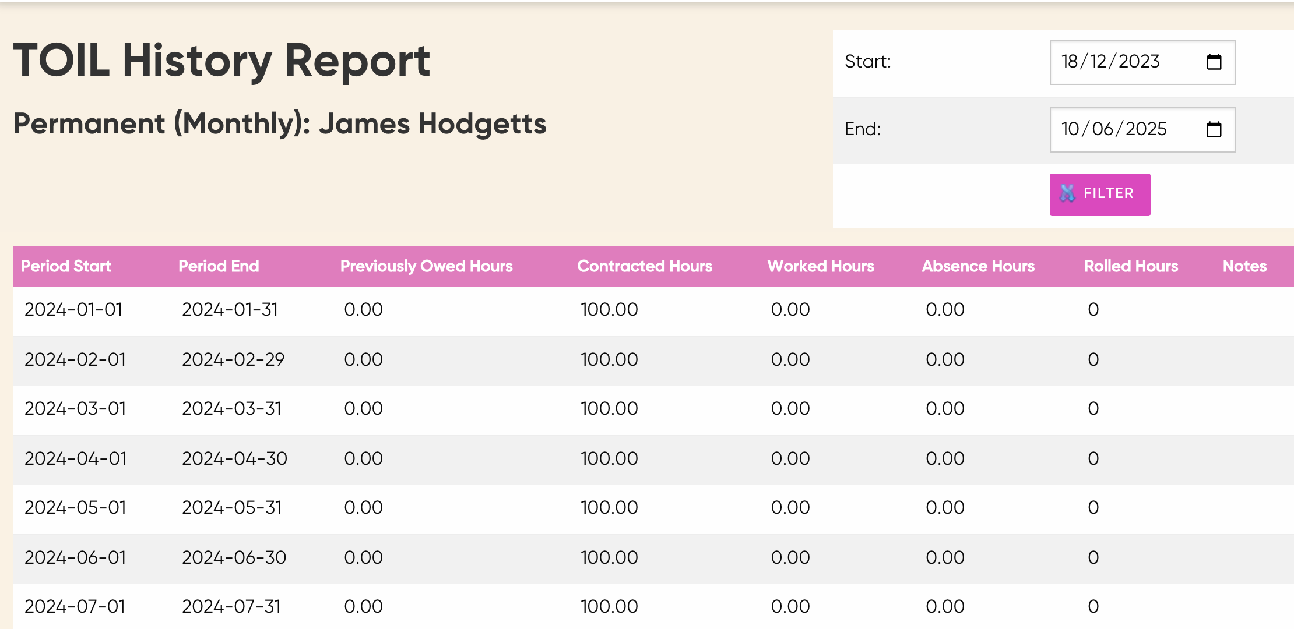Click the Contracted Hours column header

(645, 266)
